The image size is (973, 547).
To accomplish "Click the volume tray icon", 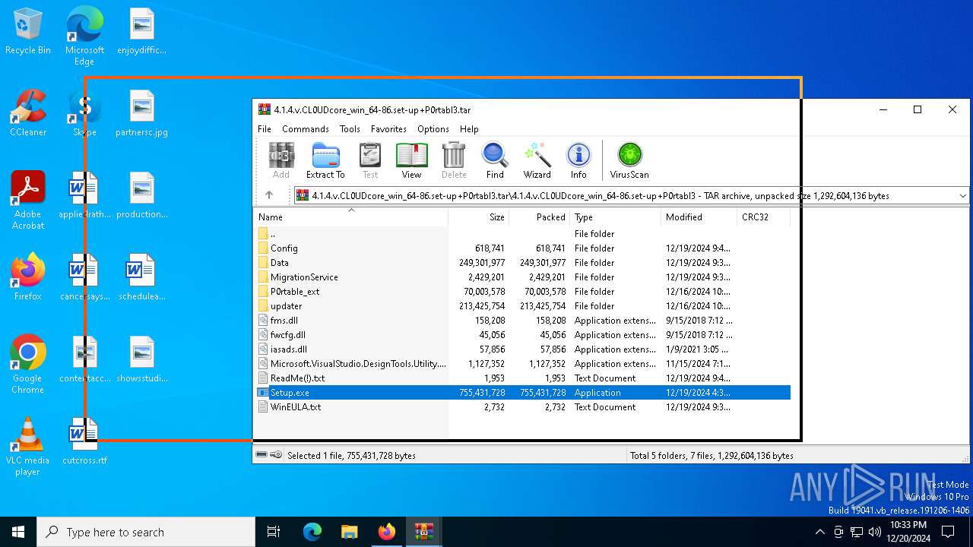I will (x=875, y=532).
